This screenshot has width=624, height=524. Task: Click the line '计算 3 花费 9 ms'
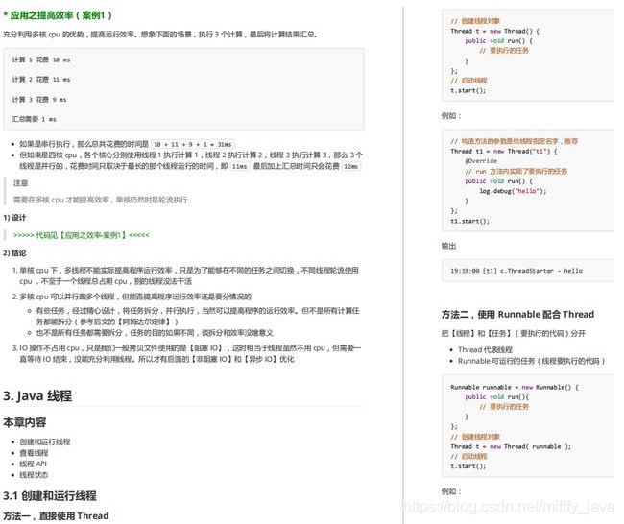coord(39,100)
